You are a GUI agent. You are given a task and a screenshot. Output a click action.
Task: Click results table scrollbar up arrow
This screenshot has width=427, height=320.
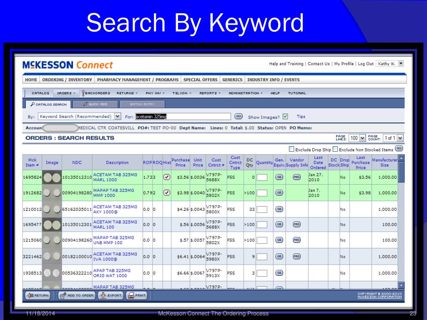click(401, 158)
